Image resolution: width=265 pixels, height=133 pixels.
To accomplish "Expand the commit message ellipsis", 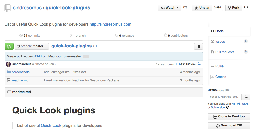I will pyautogui.click(x=86, y=56).
